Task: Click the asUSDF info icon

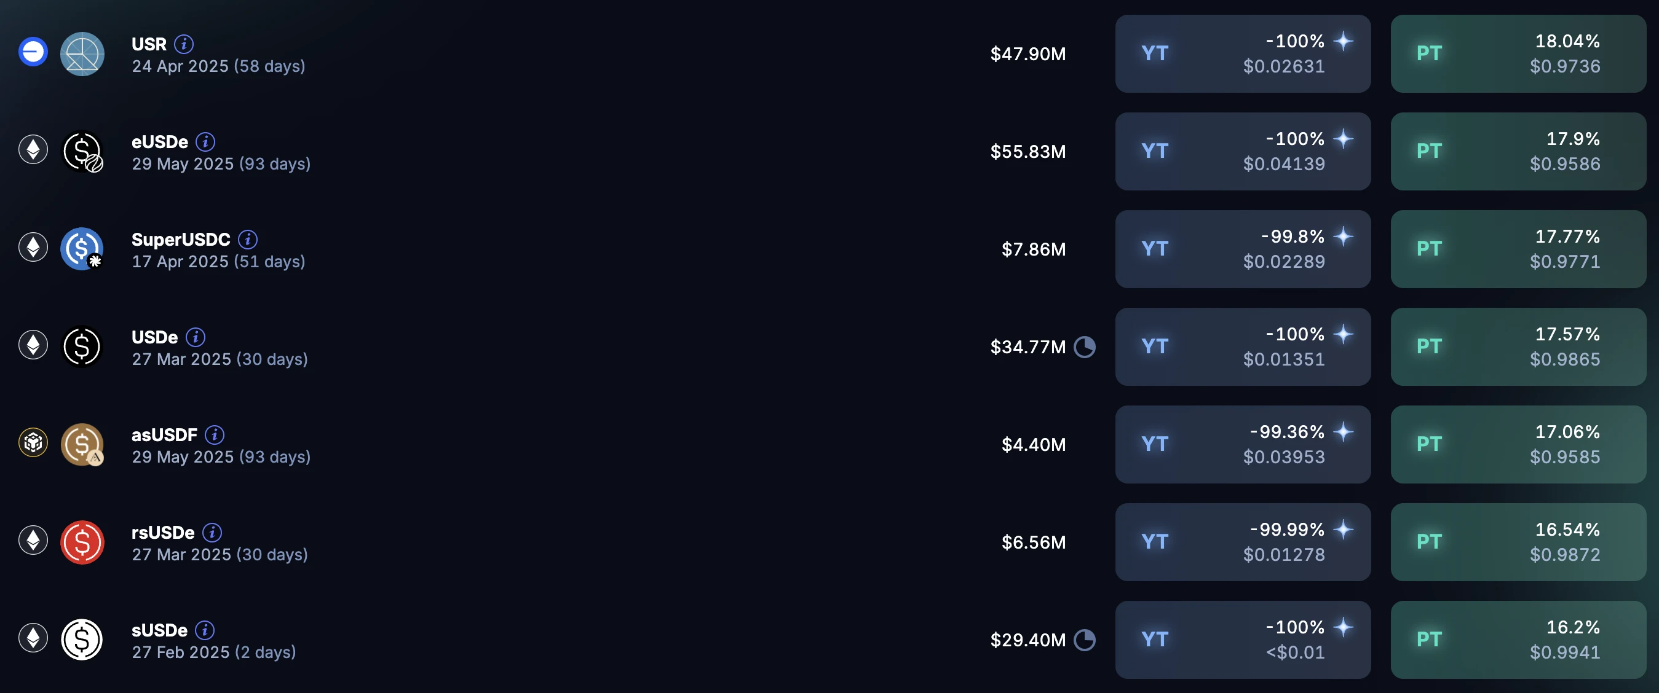Action: coord(215,435)
